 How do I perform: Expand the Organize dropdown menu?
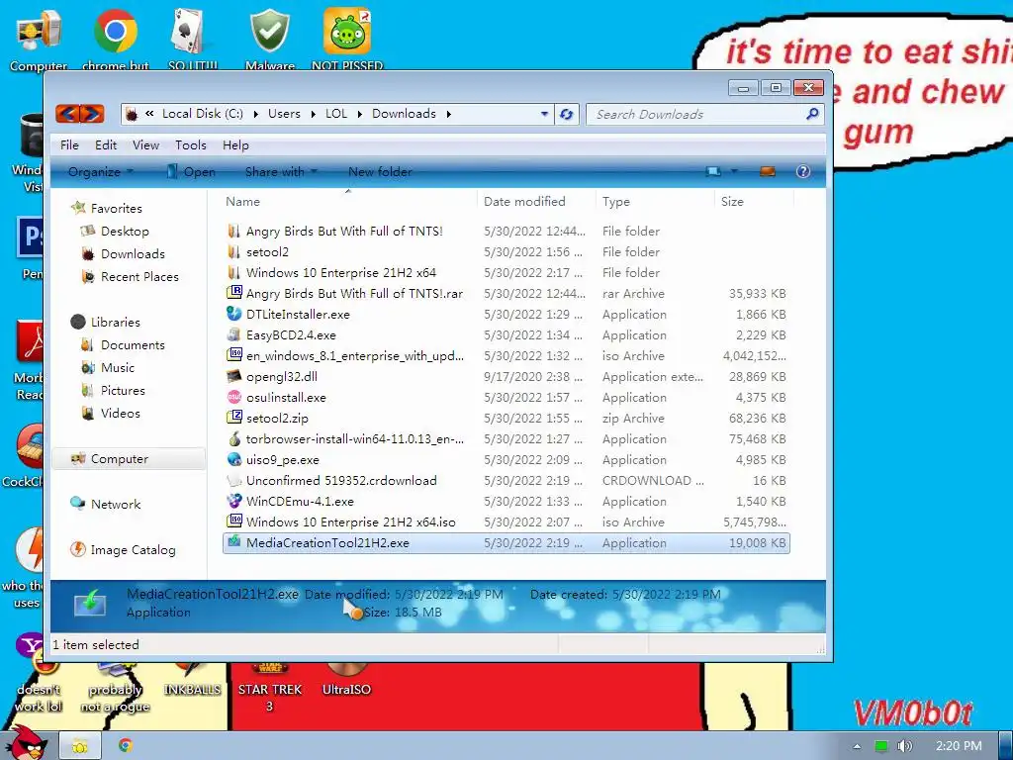101,171
